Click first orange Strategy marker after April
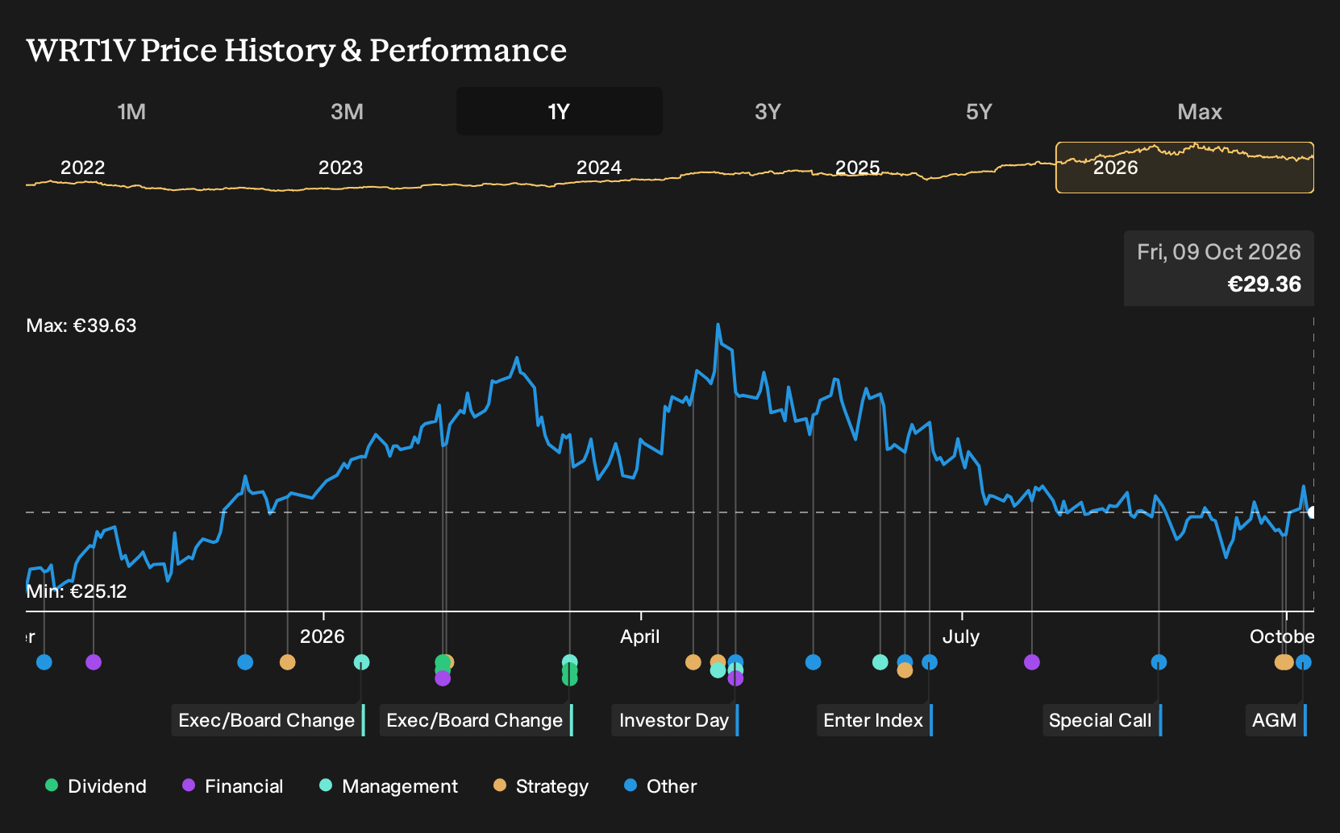Image resolution: width=1340 pixels, height=833 pixels. (x=693, y=662)
